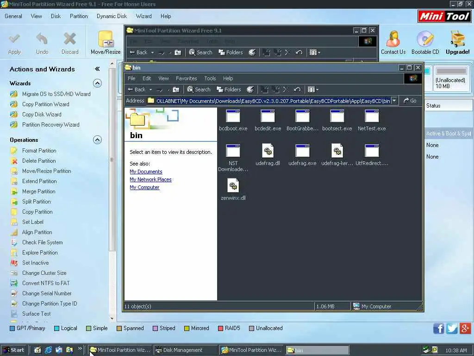Open Internet Explorer quick launch icon
Viewport: 474px width, 356px height.
click(x=48, y=350)
